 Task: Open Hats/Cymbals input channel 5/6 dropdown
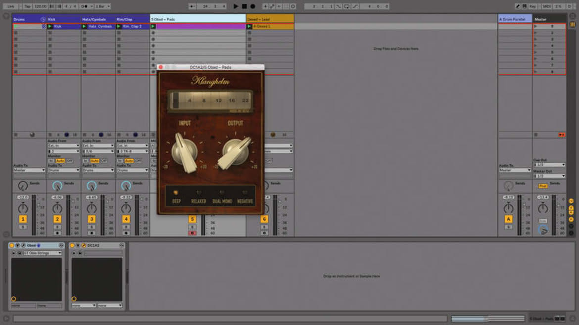click(x=98, y=151)
